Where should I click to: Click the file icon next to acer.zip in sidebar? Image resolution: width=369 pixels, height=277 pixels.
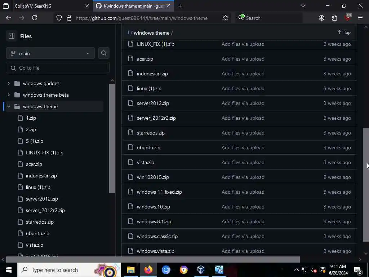[x=21, y=164]
